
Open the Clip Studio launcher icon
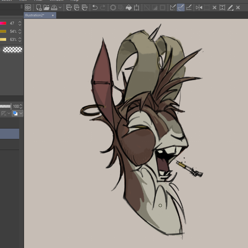point(28,7)
